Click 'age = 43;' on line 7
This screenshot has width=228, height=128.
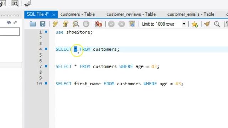pos(147,66)
